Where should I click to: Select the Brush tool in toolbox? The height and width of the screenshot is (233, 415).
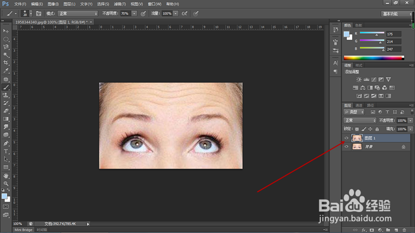(6, 87)
